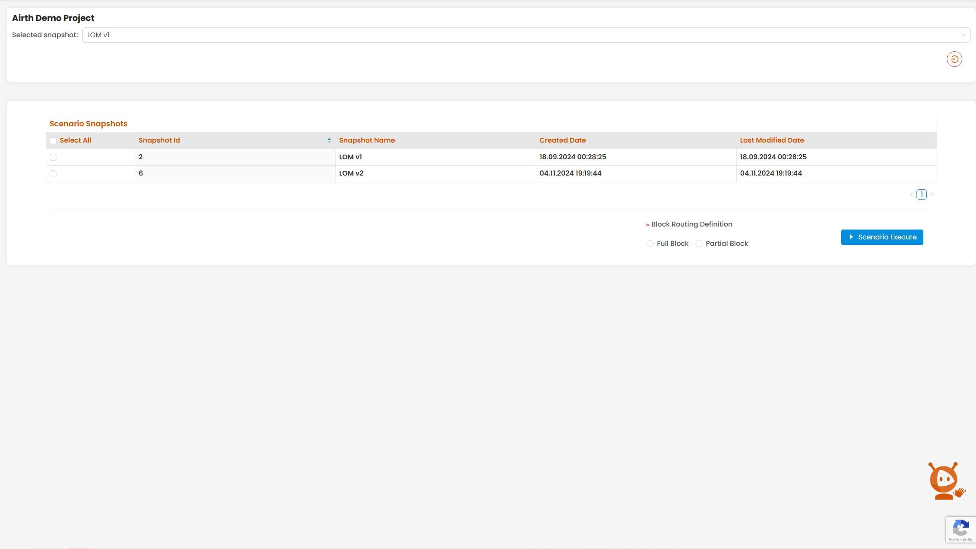Click the red circular exit arrow icon
Image resolution: width=976 pixels, height=549 pixels.
pos(954,59)
